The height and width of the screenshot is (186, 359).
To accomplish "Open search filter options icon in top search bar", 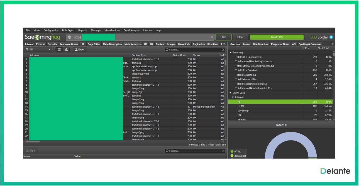I will coord(223,50).
